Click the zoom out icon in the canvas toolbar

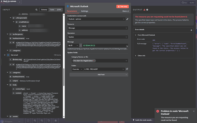[x=42, y=121]
